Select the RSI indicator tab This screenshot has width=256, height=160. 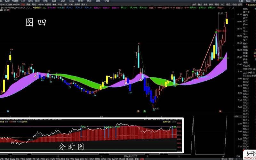coord(68,159)
